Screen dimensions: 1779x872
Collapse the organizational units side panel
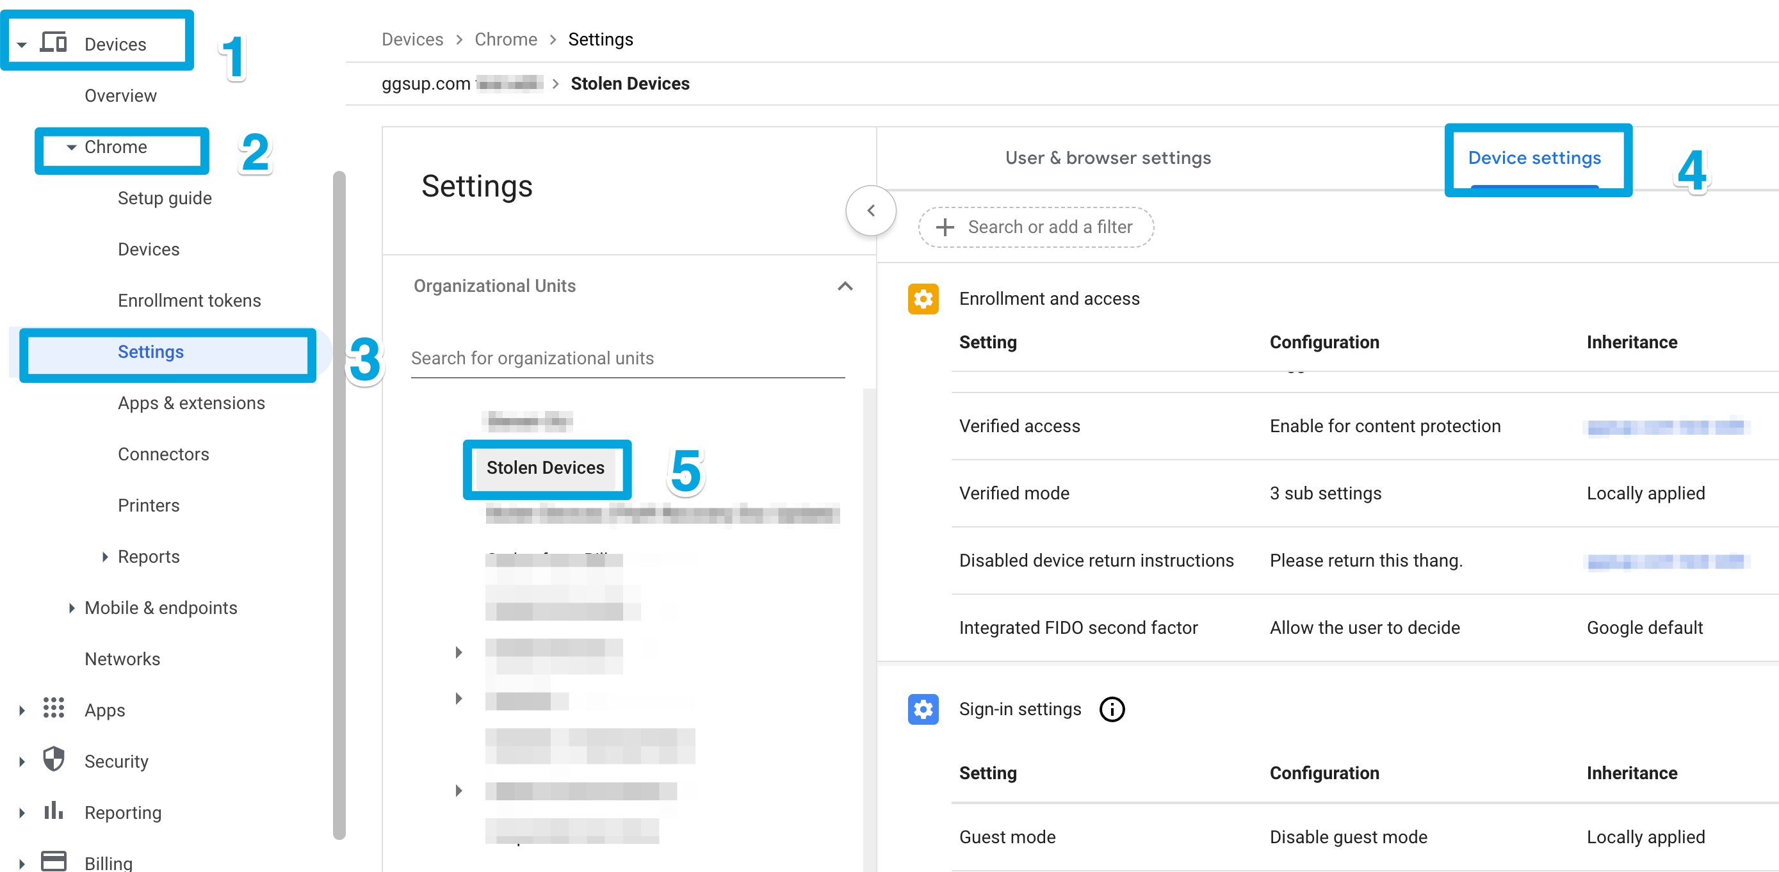click(x=870, y=211)
